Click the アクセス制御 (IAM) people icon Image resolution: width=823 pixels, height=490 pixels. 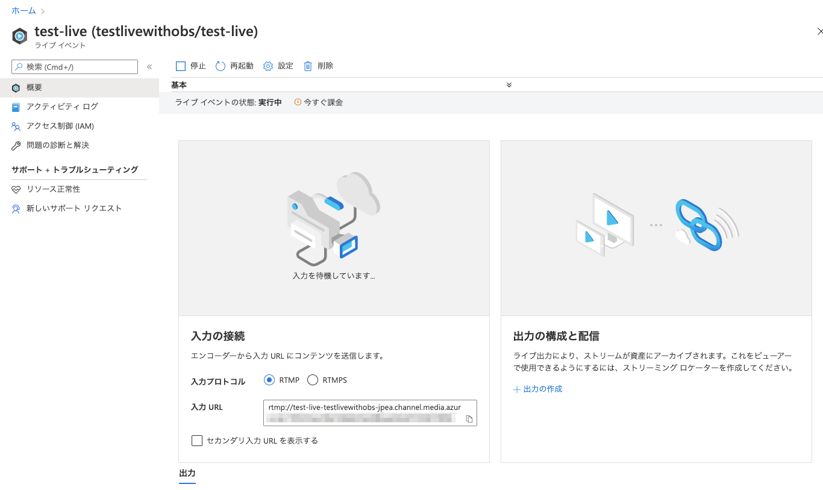(x=16, y=126)
